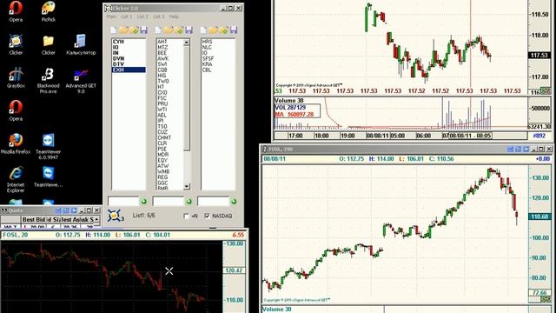The height and width of the screenshot is (313, 556).
Task: Save List 2 with the floppy icon
Action: coord(189,30)
